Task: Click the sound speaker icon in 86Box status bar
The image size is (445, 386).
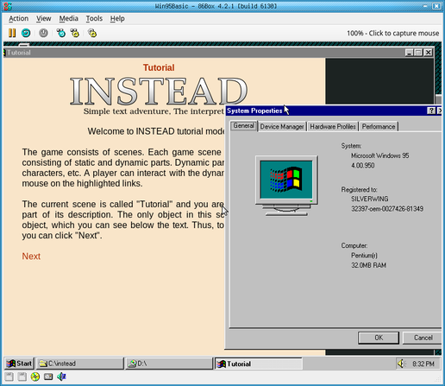Action: pyautogui.click(x=61, y=377)
